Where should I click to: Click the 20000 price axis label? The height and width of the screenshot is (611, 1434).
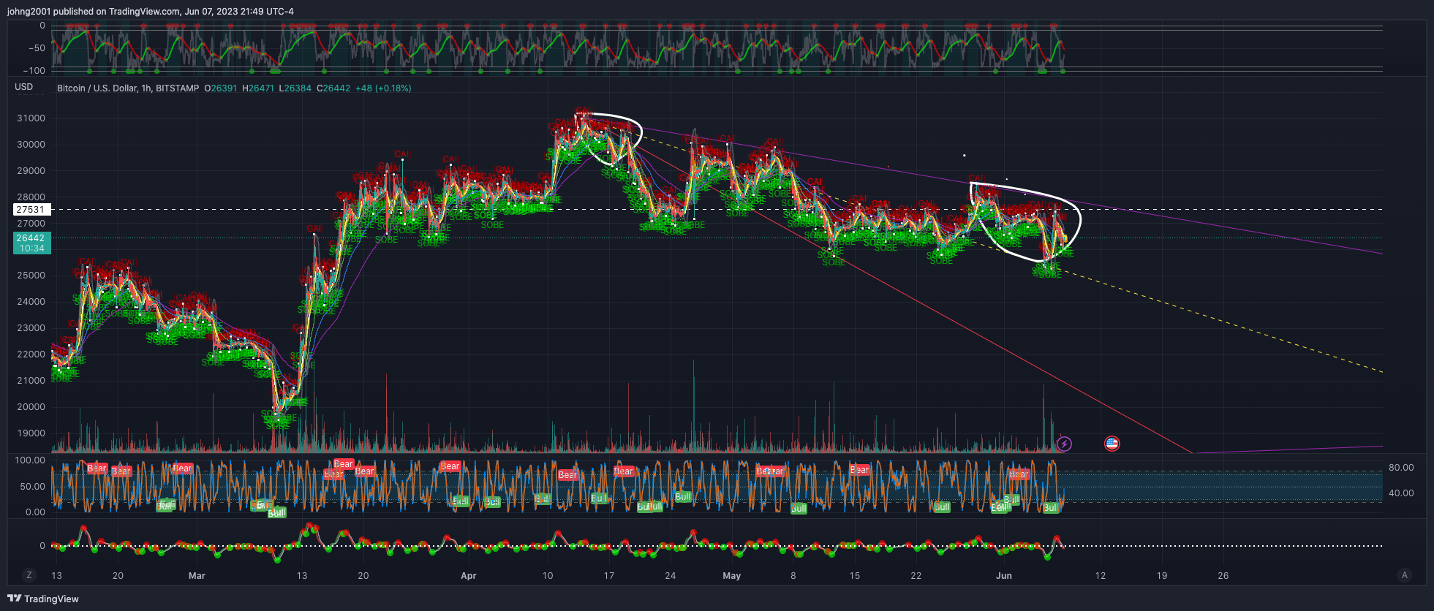(x=31, y=407)
